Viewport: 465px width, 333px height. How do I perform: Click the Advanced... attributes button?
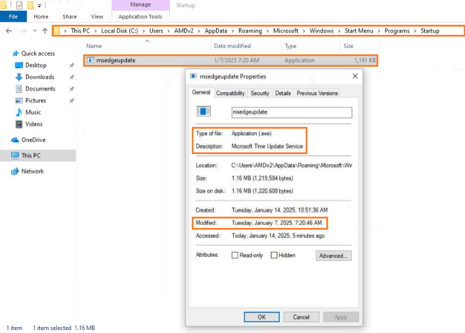click(x=333, y=256)
